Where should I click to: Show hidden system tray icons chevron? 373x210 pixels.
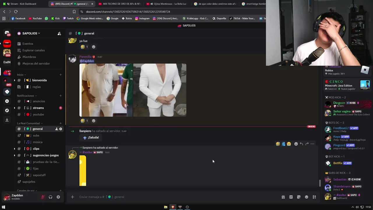pyautogui.click(x=353, y=207)
